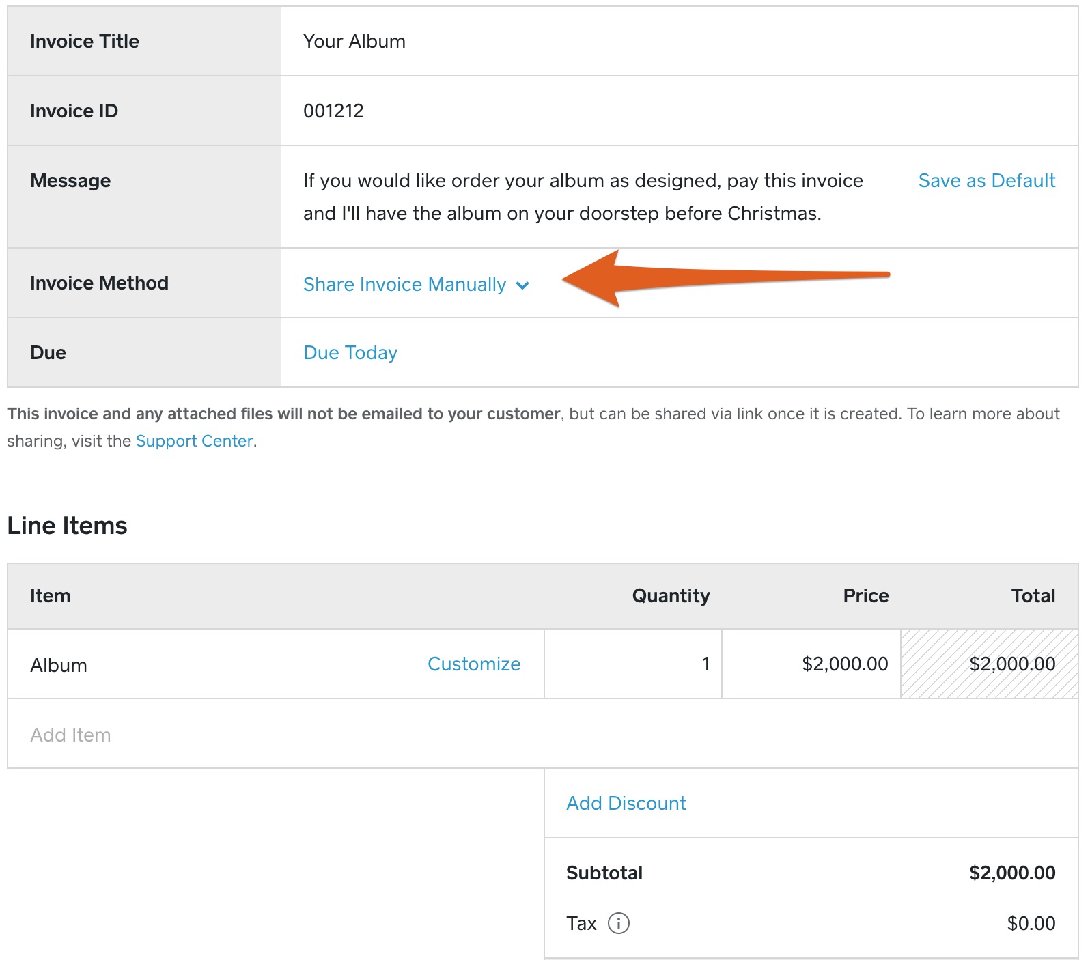Click the Item column header
The width and height of the screenshot is (1090, 960).
pyautogui.click(x=50, y=595)
